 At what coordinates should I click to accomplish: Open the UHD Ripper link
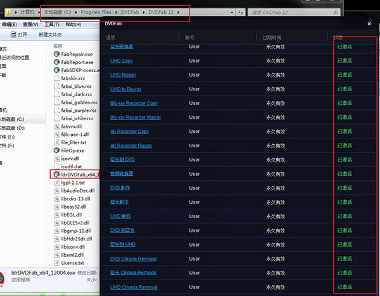tap(123, 75)
